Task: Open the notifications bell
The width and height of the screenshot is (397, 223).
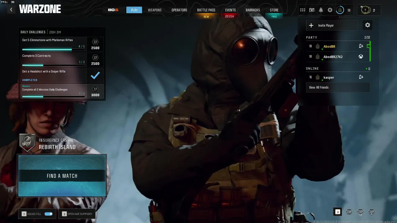Action: pyautogui.click(x=321, y=10)
